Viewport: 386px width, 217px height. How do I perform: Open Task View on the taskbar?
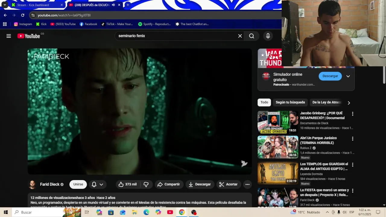[x=87, y=212]
